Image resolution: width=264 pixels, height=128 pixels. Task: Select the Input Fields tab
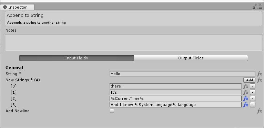click(77, 58)
